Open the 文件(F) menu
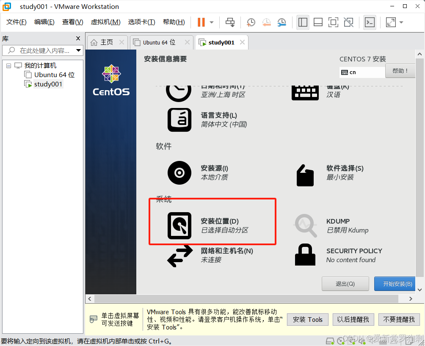The width and height of the screenshot is (425, 346). (16, 22)
